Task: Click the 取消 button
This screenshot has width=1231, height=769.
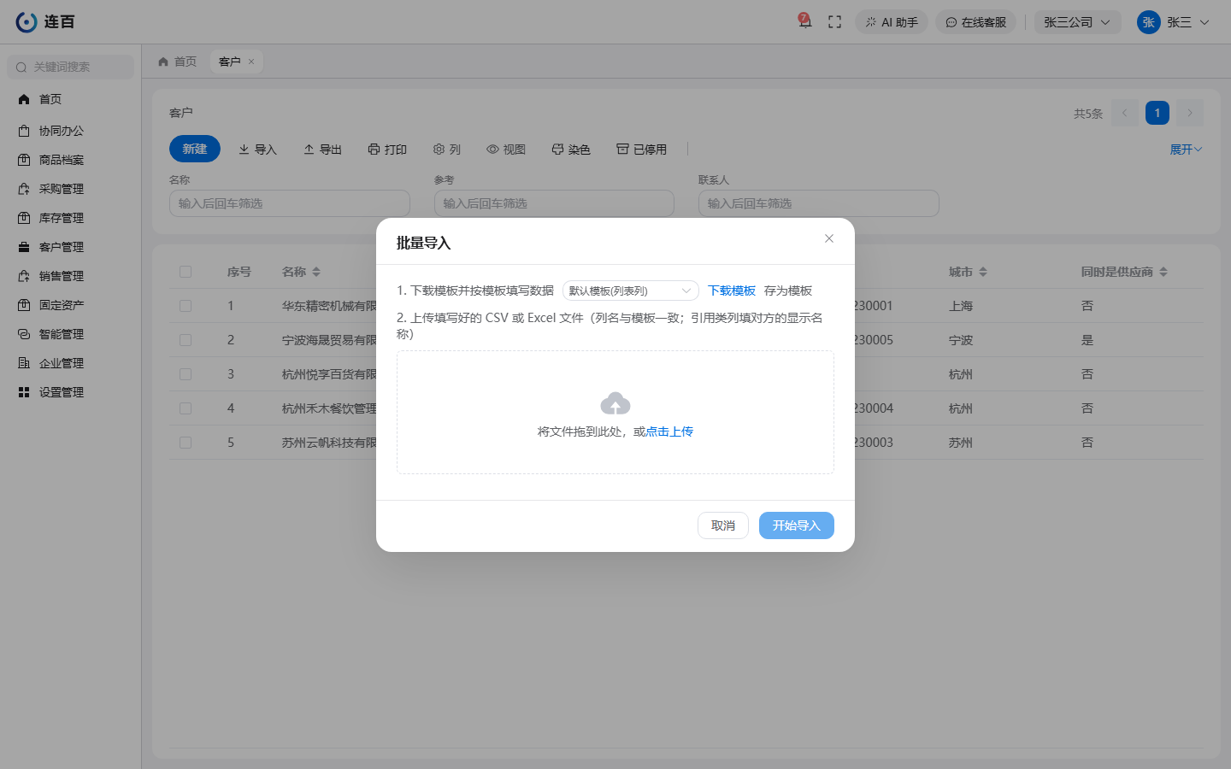Action: 723,525
